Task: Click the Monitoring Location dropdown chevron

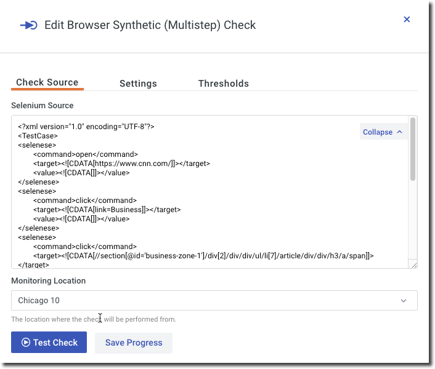Action: 404,301
